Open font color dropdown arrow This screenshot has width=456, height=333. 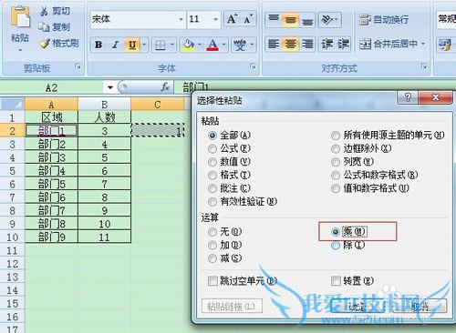click(224, 45)
